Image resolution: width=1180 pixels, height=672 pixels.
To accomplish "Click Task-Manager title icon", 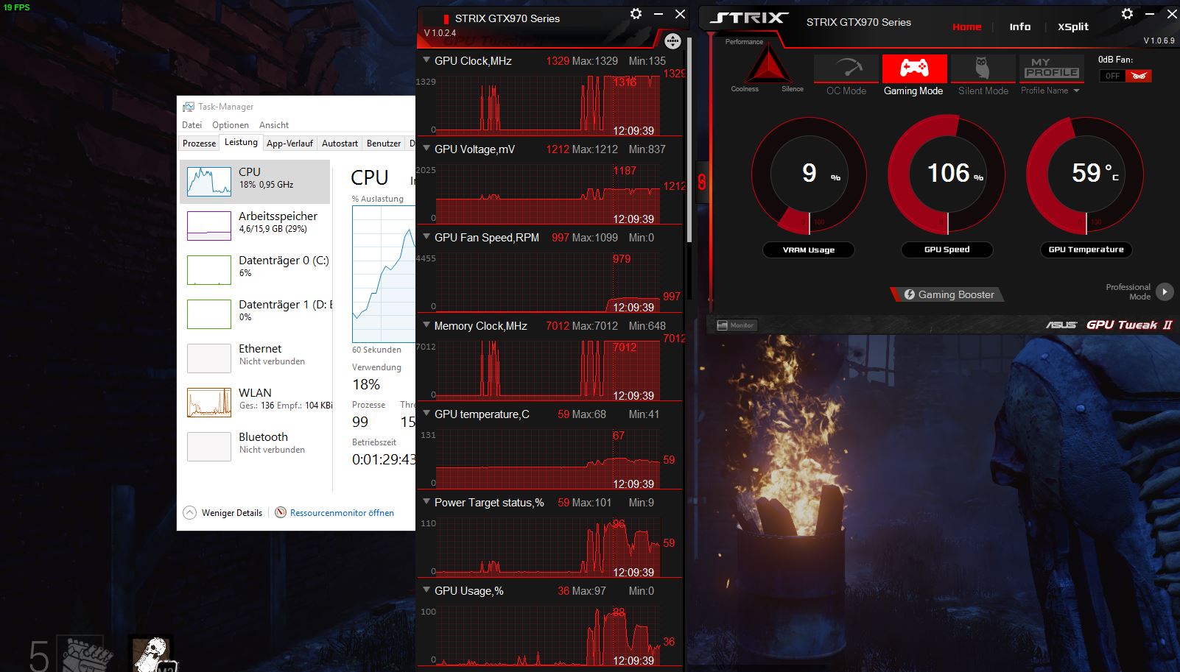I will click(189, 107).
